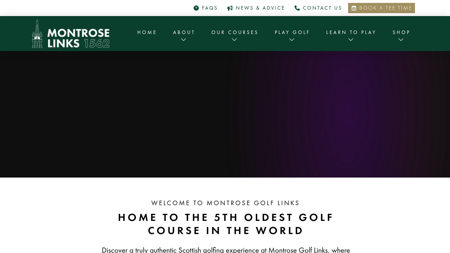Expand the About dropdown chevron
Viewport: 450px width, 253px height.
184,40
